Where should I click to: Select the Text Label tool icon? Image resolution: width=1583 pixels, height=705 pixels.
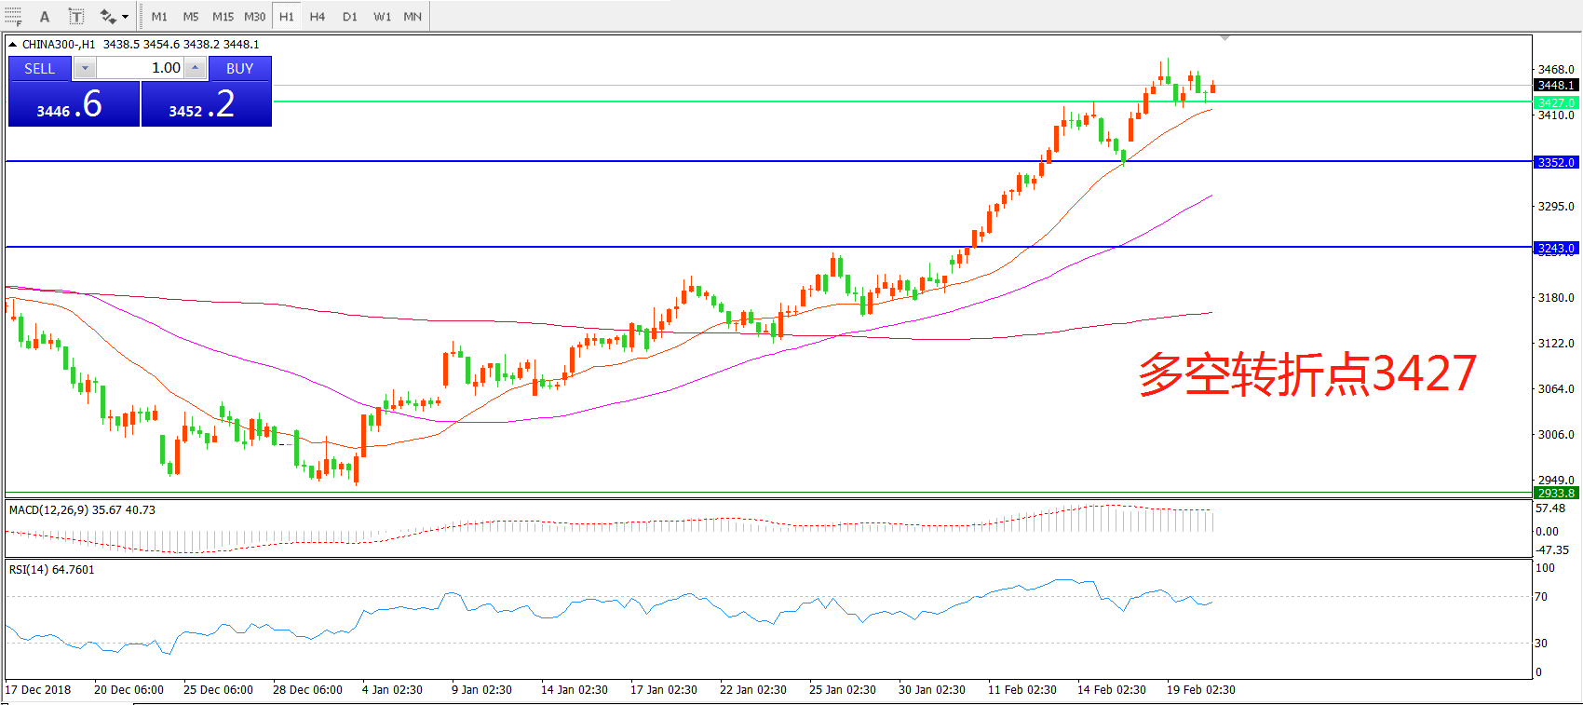(76, 17)
